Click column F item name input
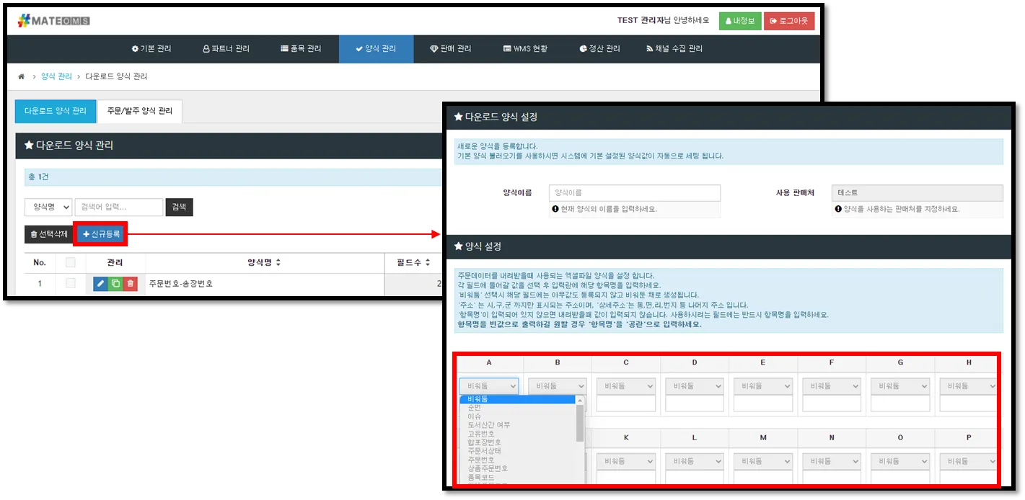 click(831, 403)
